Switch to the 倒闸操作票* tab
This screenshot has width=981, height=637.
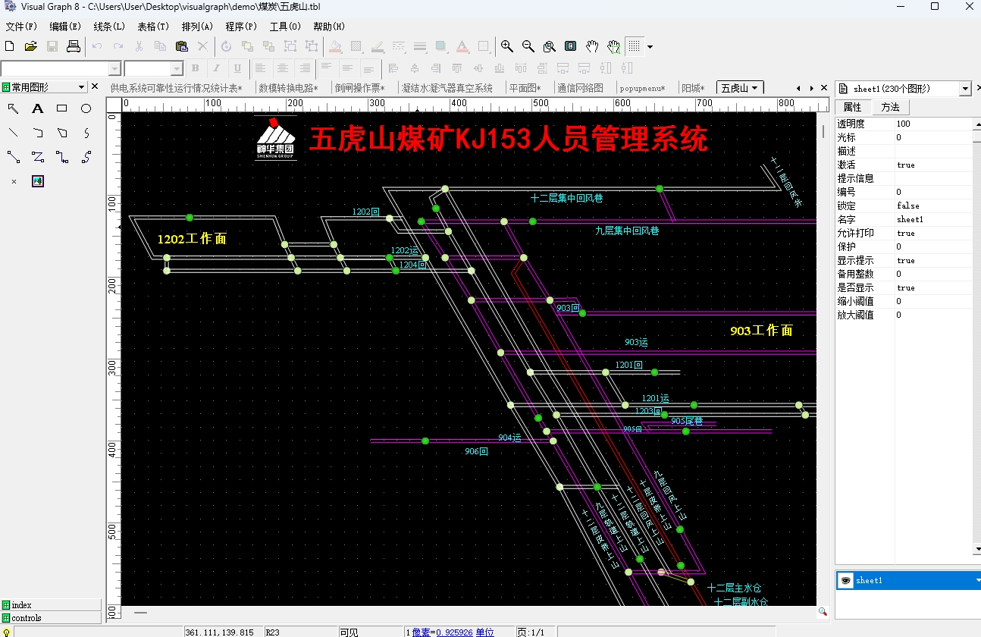(x=360, y=88)
